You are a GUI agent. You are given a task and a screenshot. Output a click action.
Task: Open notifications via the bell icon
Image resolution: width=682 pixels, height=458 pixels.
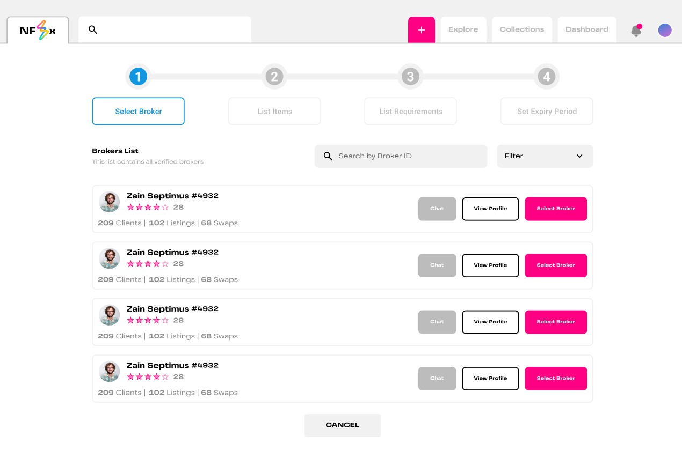click(x=636, y=31)
